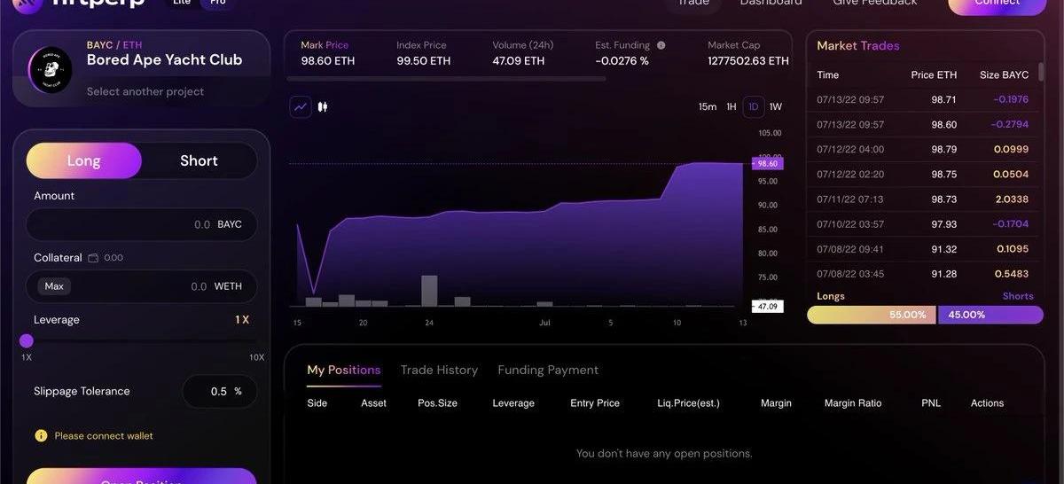
Task: Click the Size BAYC value -0.2794
Action: click(x=1012, y=125)
